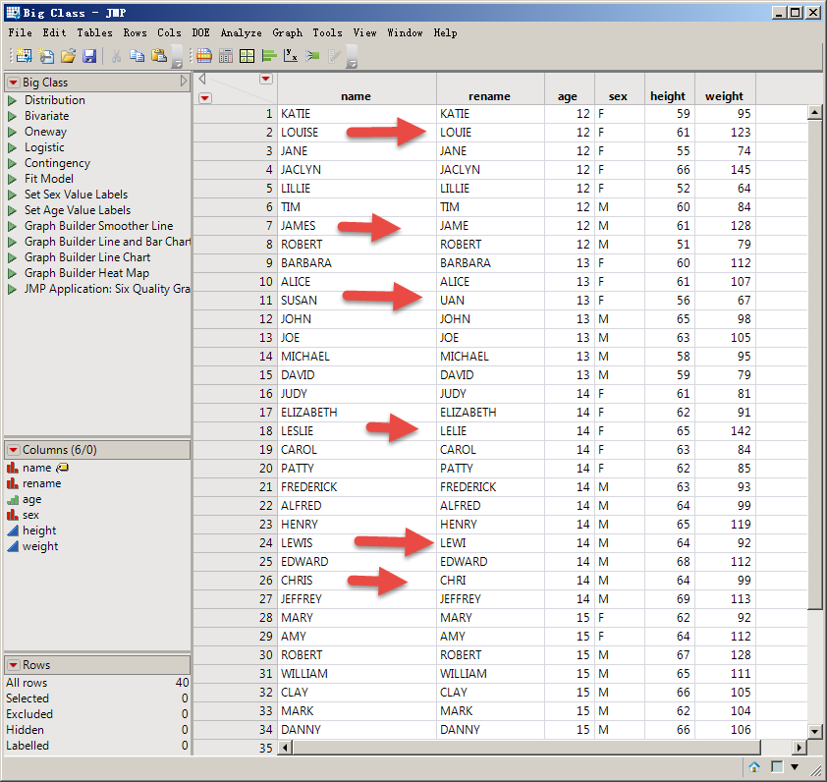Click the Copy icon in the toolbar
Image resolution: width=827 pixels, height=782 pixels.
tap(138, 56)
